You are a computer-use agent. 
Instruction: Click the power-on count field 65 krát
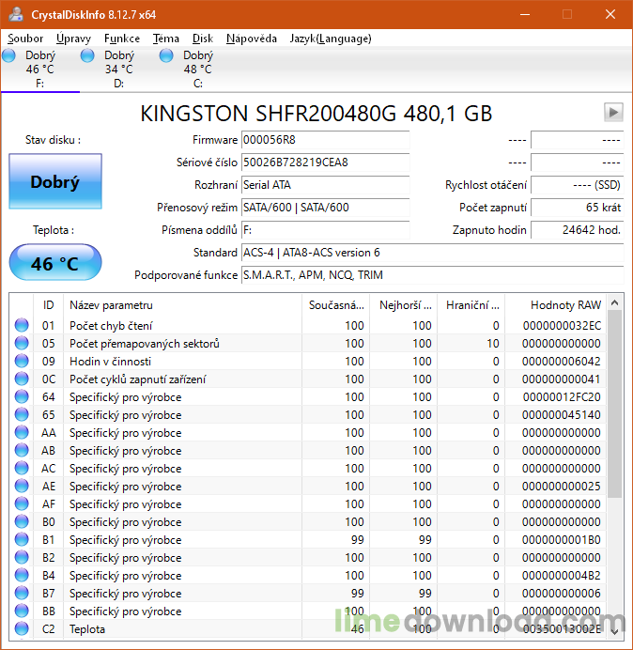pos(577,208)
